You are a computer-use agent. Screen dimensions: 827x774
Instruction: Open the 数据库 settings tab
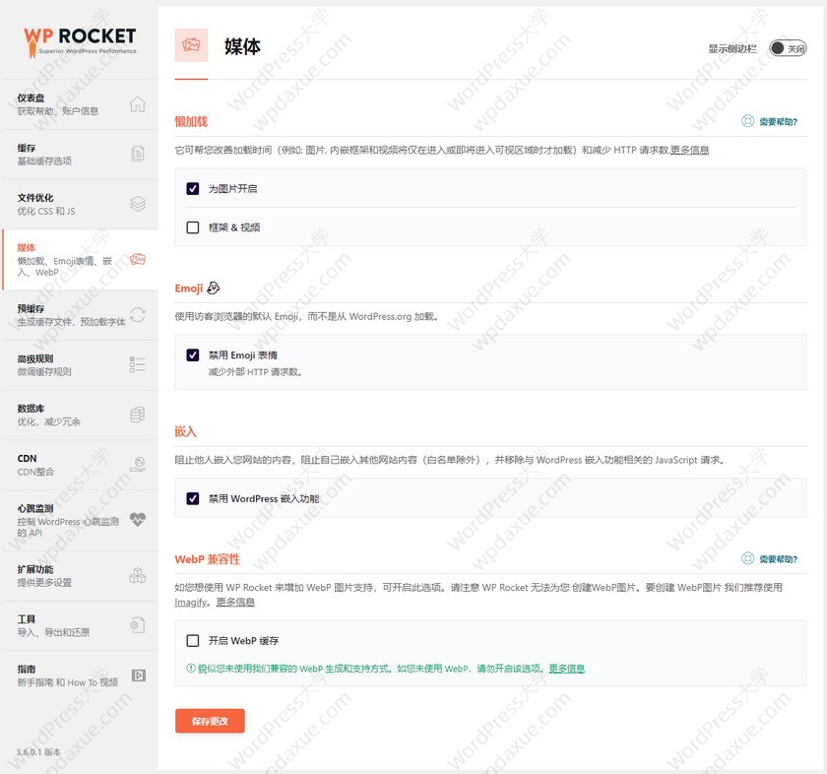pos(80,416)
